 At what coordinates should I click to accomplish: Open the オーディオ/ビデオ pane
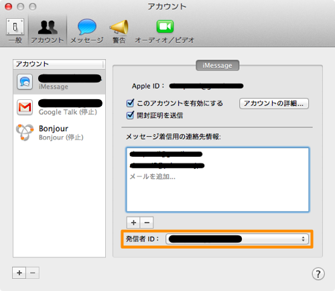[x=165, y=31]
